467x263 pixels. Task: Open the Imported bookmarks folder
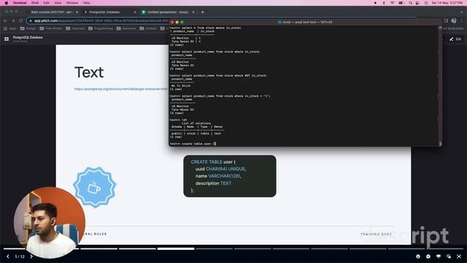point(75,28)
